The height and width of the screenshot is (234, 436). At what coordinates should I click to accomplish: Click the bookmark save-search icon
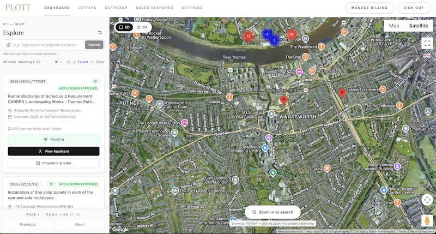click(68, 62)
